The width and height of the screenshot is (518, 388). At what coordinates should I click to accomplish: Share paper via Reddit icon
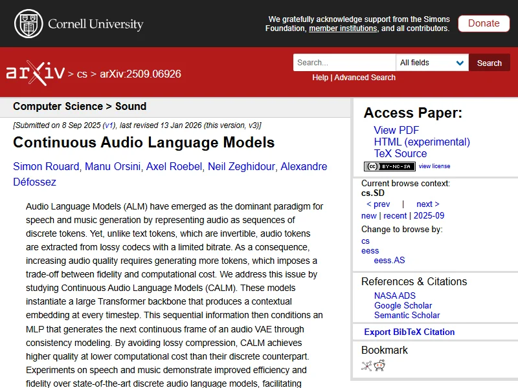tap(379, 365)
